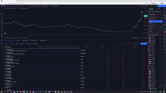166x93 pixels.
Task: Click the BITSTAMP exchange cell
Action: [82, 84]
